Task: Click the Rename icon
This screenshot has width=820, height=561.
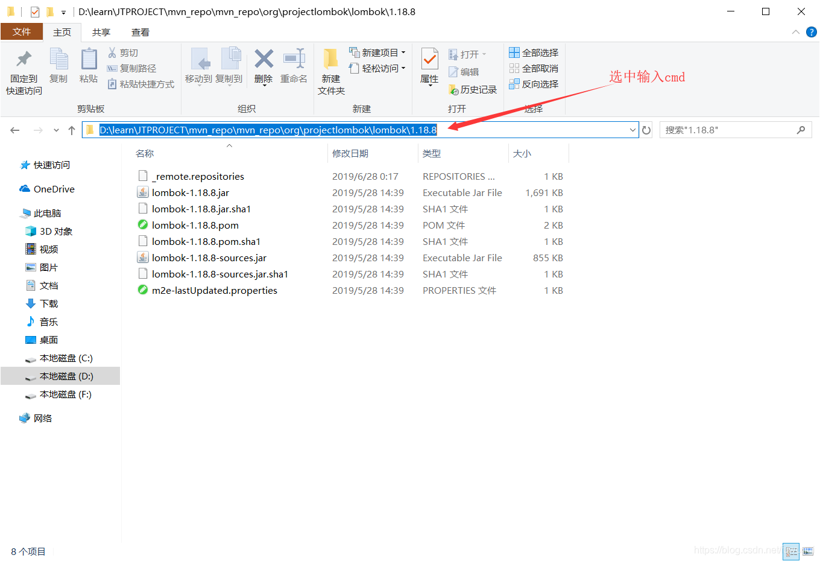Action: 294,59
